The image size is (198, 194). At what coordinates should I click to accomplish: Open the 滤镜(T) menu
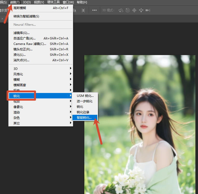[14, 2]
